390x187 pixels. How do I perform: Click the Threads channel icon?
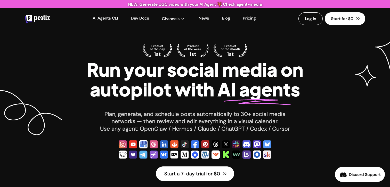(216, 144)
